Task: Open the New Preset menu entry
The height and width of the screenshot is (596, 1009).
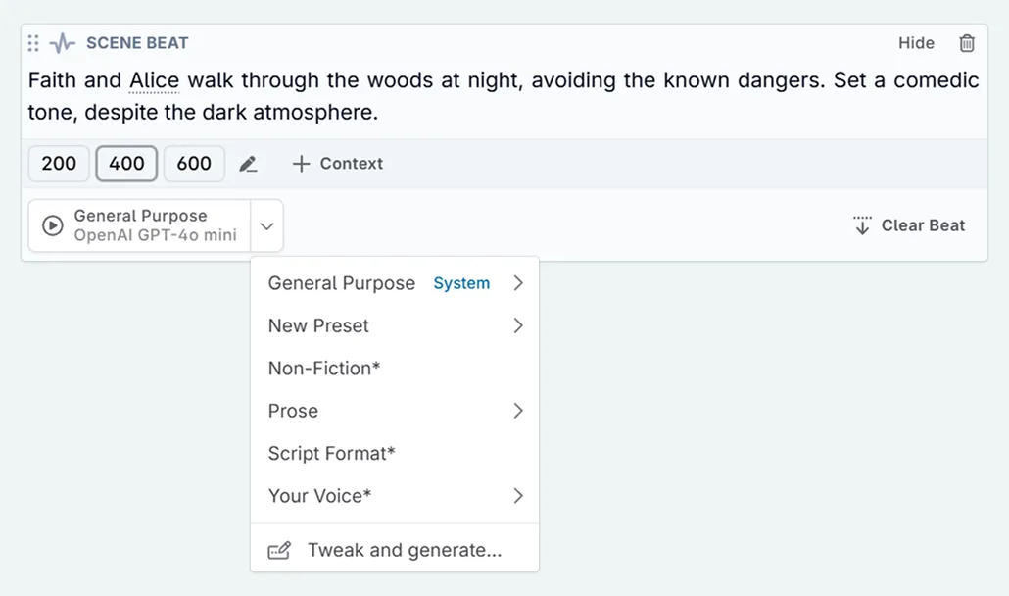Action: (x=318, y=325)
